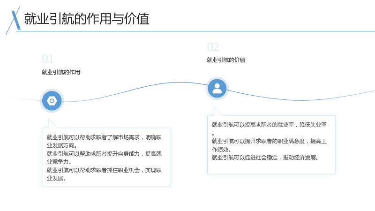Select the heading 就业引航的价值
Image resolution: width=375 pixels, height=211 pixels.
click(226, 60)
